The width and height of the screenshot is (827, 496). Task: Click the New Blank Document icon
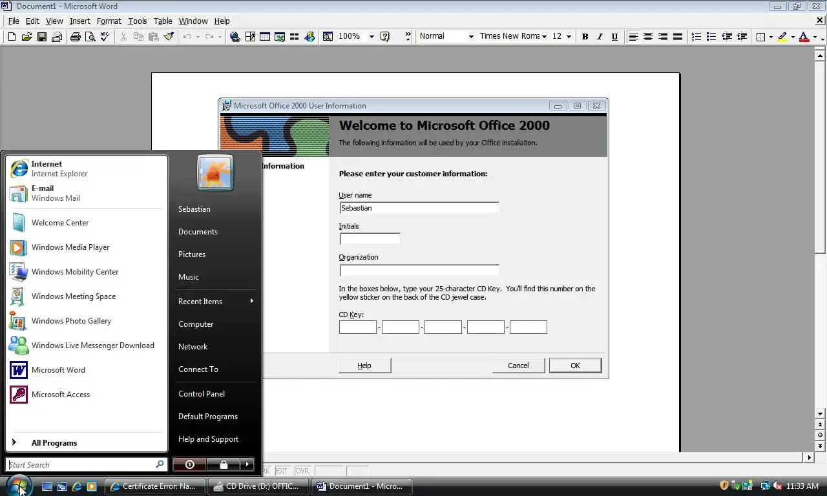12,37
